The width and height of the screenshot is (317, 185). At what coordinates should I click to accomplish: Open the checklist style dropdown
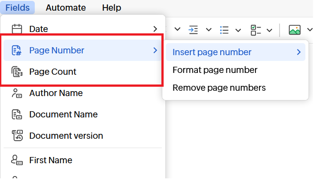[x=269, y=30]
